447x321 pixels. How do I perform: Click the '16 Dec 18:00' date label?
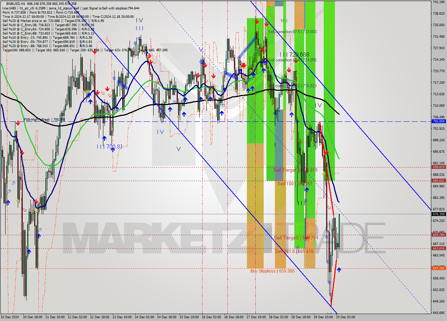pos(234,317)
